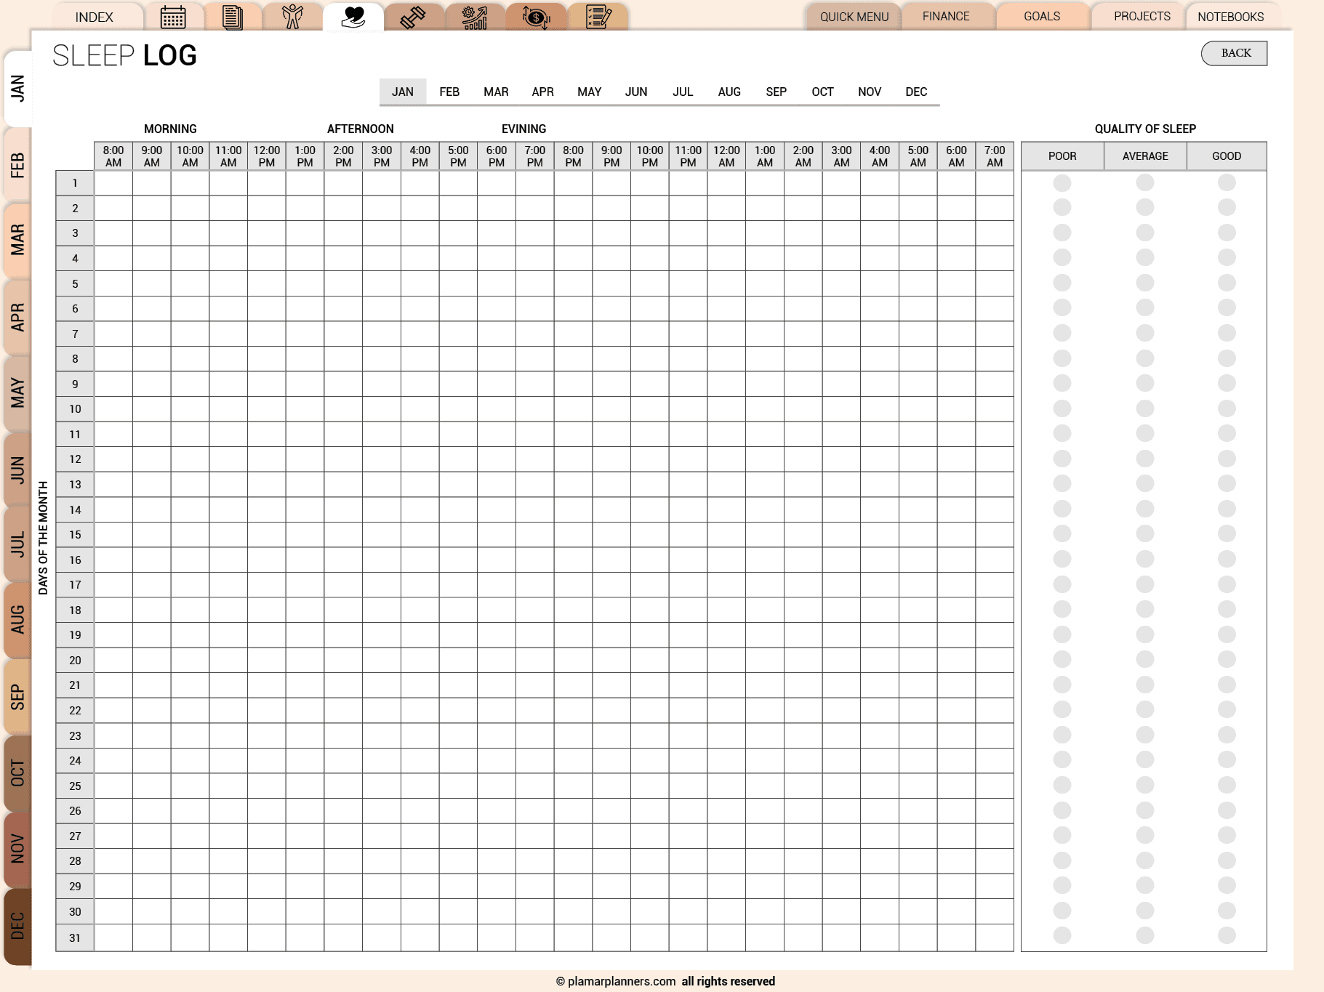Click the QUALITY OF SLEEP heading
1324x992 pixels.
[x=1145, y=129]
